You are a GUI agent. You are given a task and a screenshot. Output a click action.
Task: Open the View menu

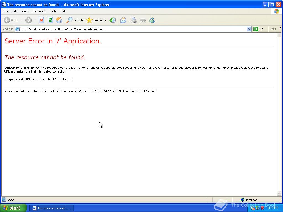coord(25,11)
